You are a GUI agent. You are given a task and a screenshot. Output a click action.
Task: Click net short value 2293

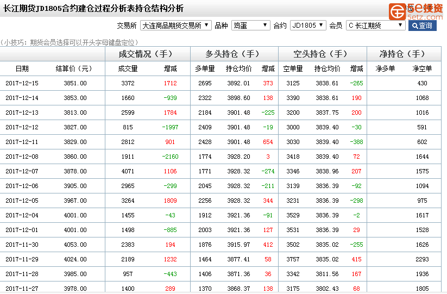coord(422,259)
